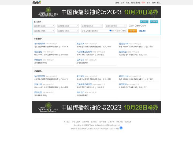Open the 请选择行业类别 dropdown
193x145 pixels.
coord(44,26)
